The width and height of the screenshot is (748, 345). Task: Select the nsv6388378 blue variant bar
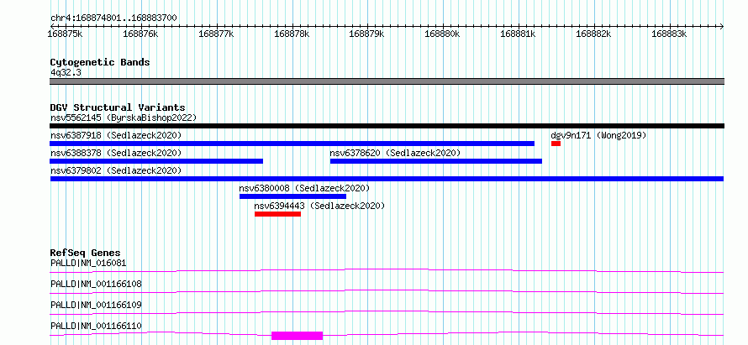tap(156, 161)
